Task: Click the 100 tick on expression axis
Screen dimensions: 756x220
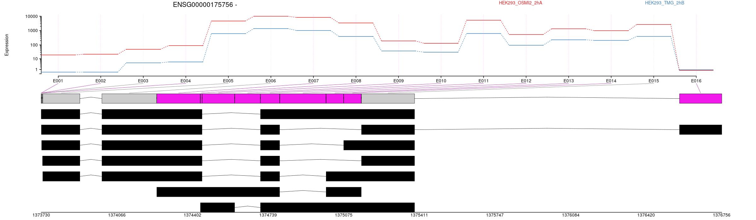Action: 34,45
